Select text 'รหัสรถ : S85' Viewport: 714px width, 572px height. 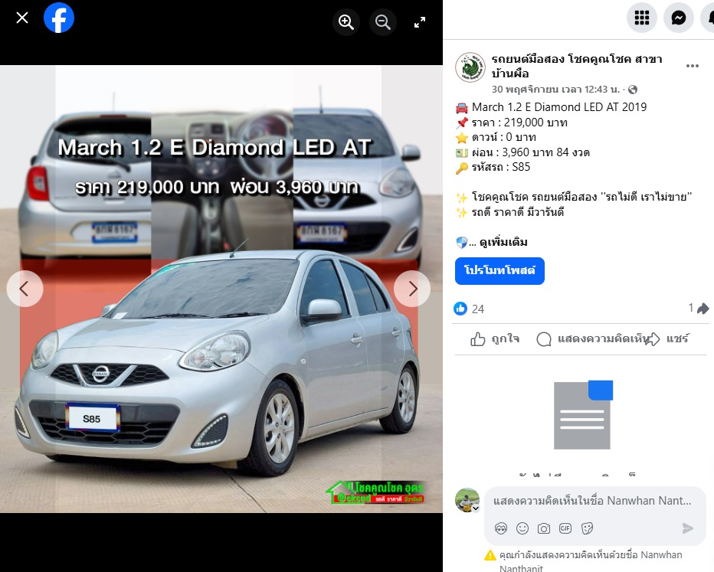tap(501, 167)
